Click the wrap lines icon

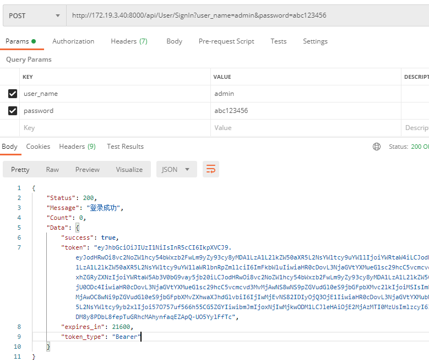pyautogui.click(x=211, y=169)
